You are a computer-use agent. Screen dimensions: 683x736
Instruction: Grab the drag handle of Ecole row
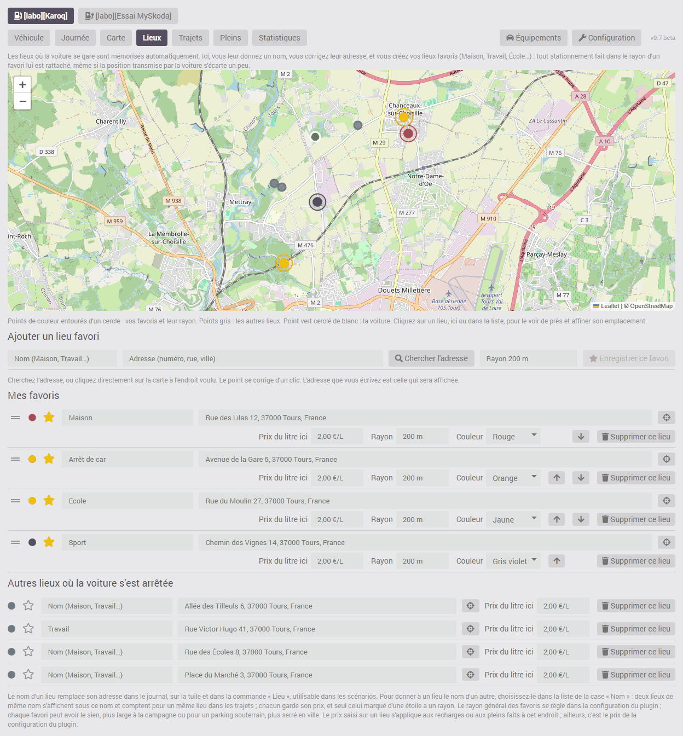click(x=15, y=501)
